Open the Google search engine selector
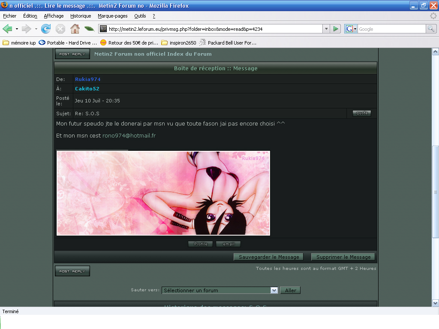This screenshot has width=439, height=329. click(x=351, y=29)
